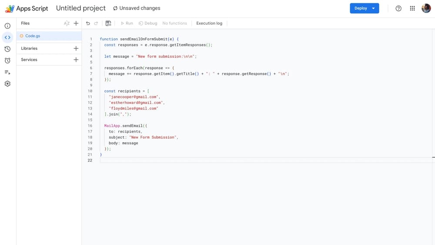Open the Executions list icon
This screenshot has width=435, height=245.
(x=7, y=73)
